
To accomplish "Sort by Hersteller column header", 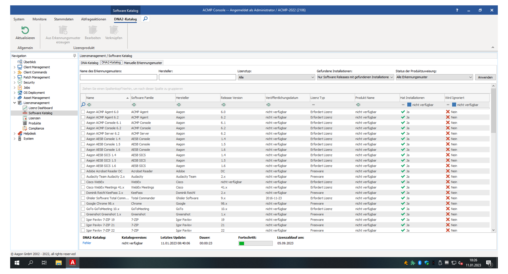I will pos(198,98).
